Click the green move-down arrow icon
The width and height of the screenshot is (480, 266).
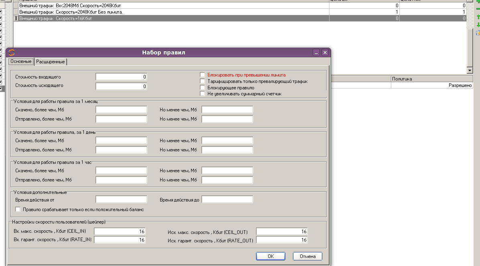(x=478, y=25)
